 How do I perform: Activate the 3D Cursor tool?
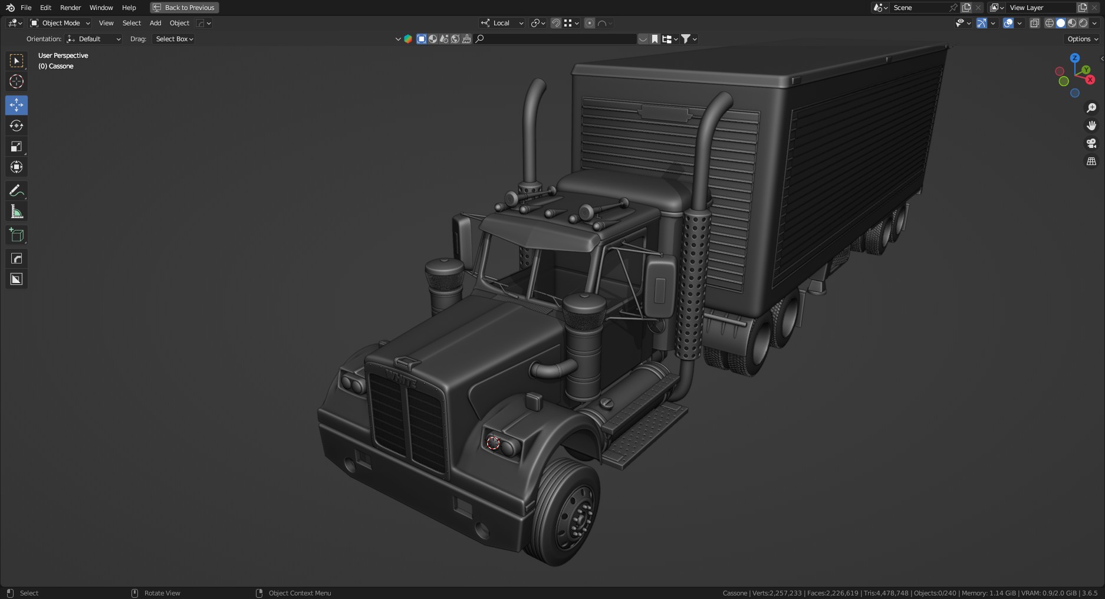[17, 81]
